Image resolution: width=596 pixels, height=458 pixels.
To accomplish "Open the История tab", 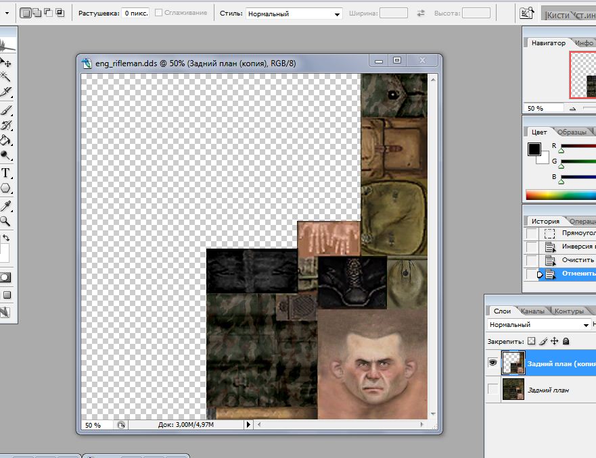I will 545,221.
